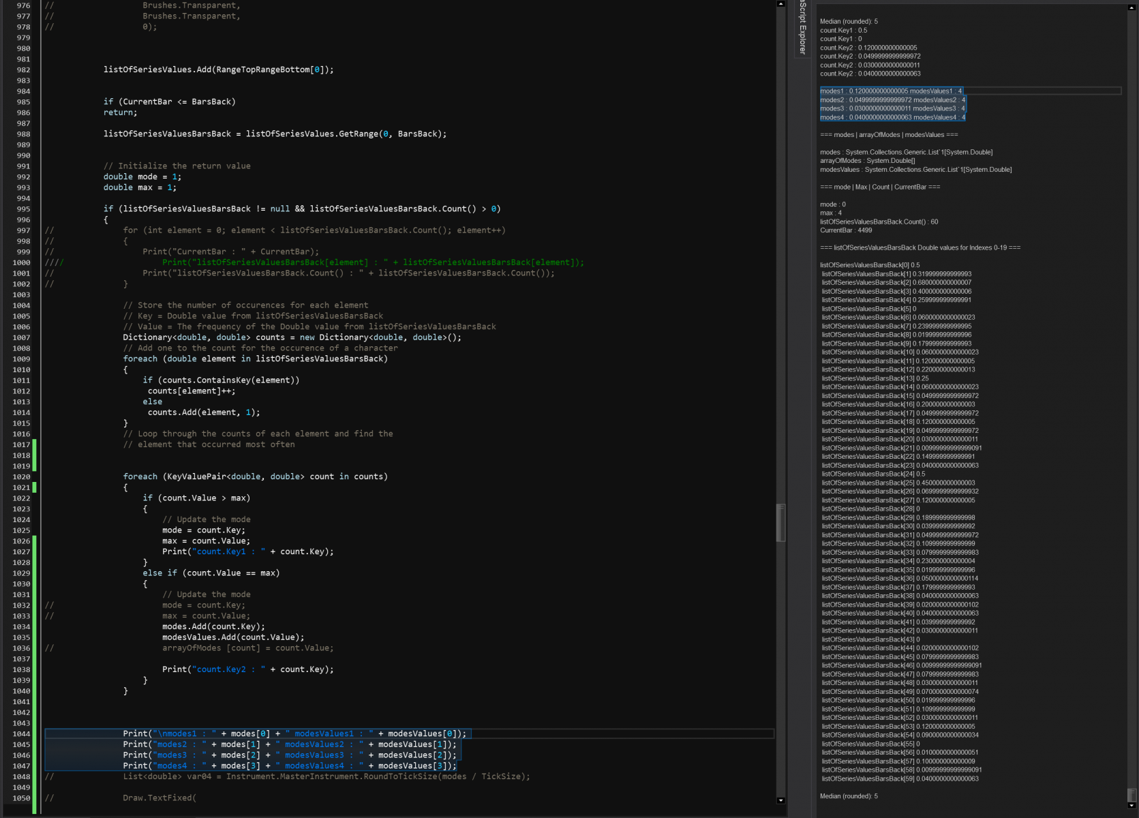This screenshot has height=818, width=1139.
Task: Click the 'modes.Add(count.Key);' statement
Action: 213,626
